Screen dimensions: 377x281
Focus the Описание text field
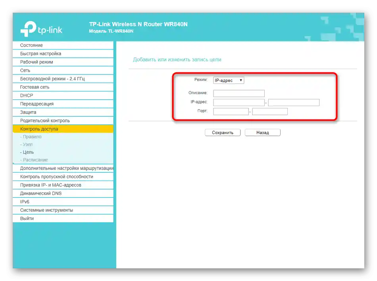pyautogui.click(x=239, y=93)
